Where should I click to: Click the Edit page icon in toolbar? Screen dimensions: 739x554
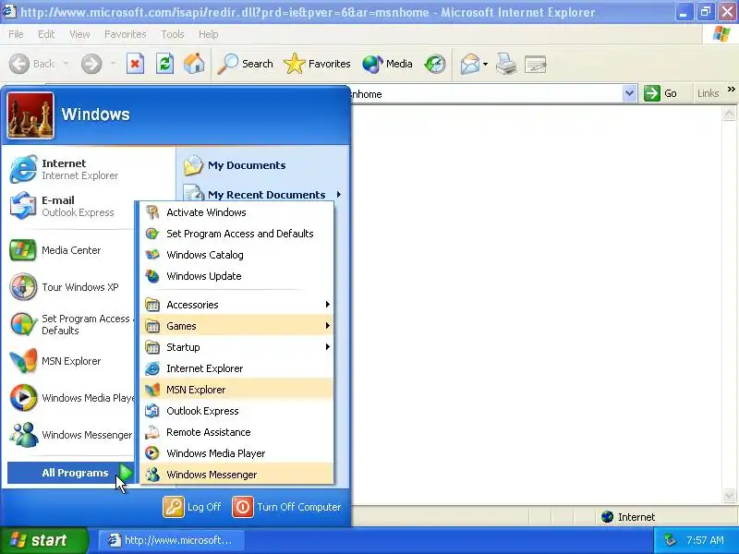[x=536, y=64]
